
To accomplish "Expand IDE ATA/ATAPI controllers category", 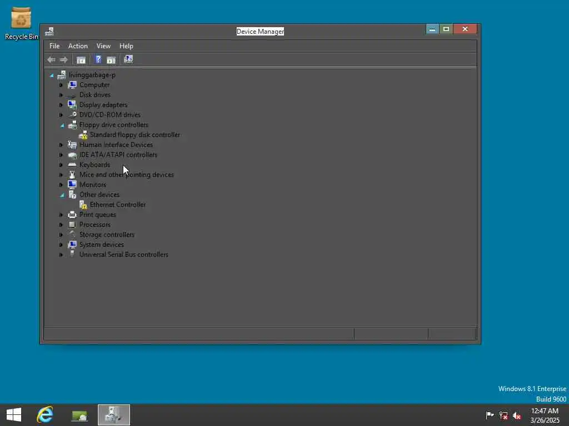I will point(61,155).
